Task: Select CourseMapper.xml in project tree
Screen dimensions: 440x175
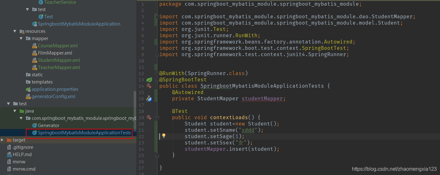Action: (58, 46)
